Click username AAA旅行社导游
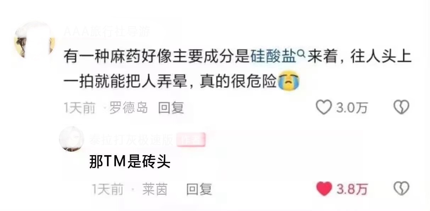The height and width of the screenshot is (211, 430). tap(107, 32)
